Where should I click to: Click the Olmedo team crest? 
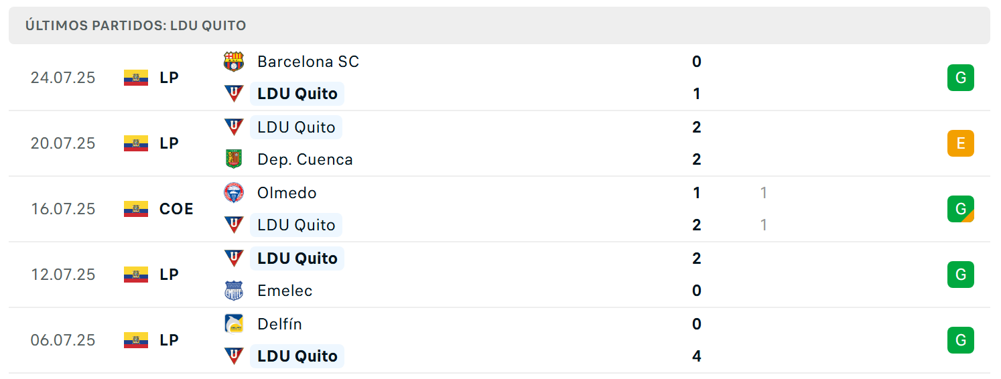[234, 193]
